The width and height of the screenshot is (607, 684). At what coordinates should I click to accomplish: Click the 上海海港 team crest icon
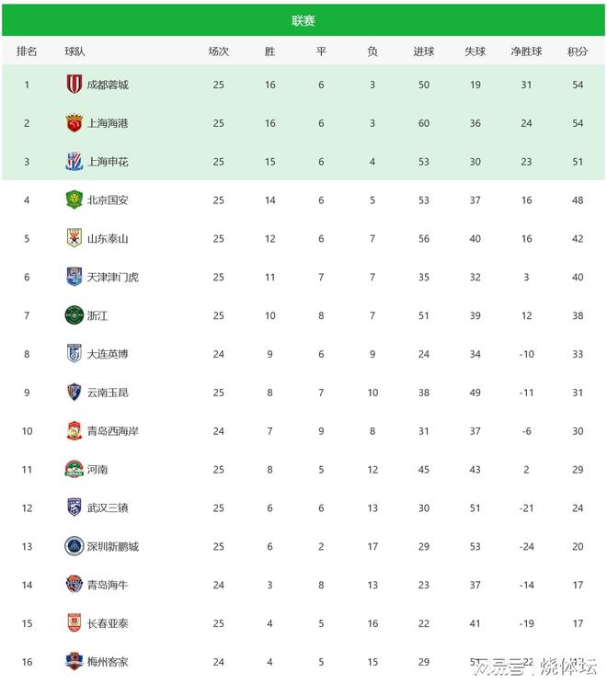click(74, 123)
